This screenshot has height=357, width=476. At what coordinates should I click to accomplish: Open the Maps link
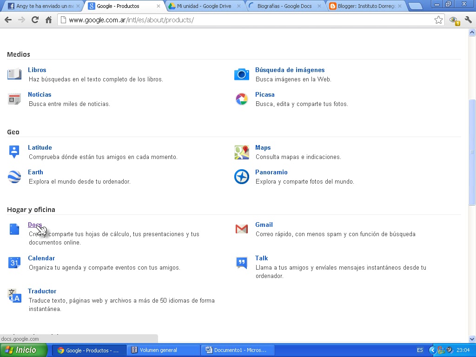263,147
